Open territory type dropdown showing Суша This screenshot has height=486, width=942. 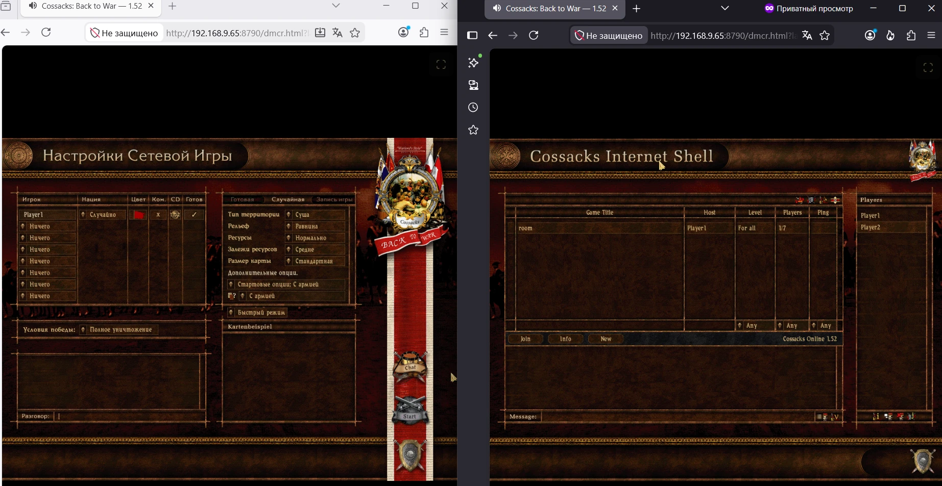(315, 215)
